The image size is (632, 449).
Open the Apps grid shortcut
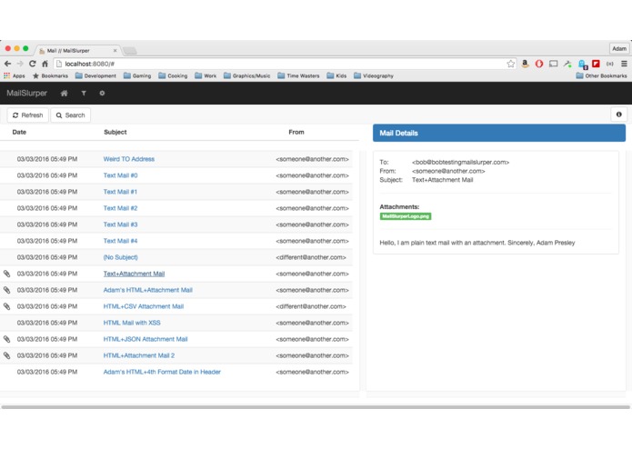[15, 75]
